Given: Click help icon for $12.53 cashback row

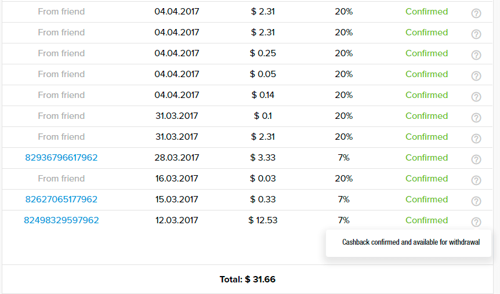Looking at the screenshot, I should pyautogui.click(x=476, y=222).
